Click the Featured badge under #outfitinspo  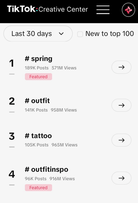(39, 188)
